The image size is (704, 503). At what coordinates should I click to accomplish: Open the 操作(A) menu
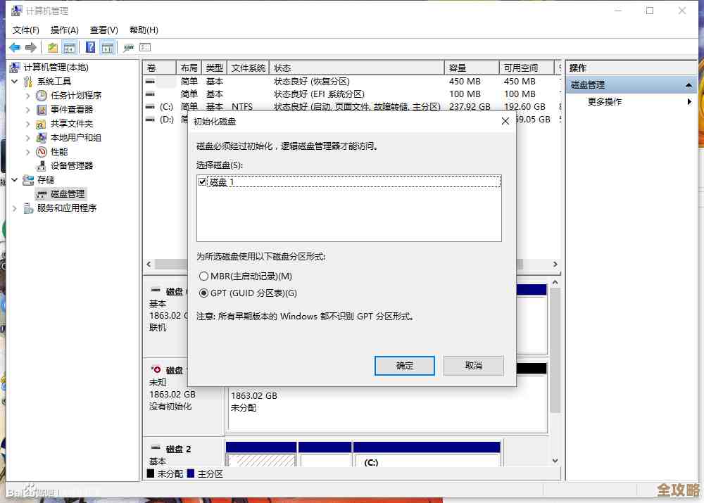coord(64,30)
